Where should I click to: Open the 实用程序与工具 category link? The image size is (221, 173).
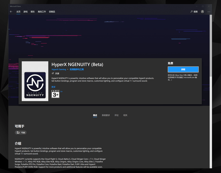[x=77, y=69]
